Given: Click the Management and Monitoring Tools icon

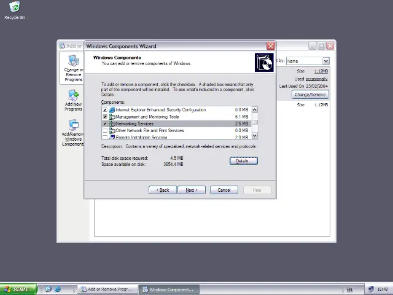Looking at the screenshot, I should pos(112,117).
